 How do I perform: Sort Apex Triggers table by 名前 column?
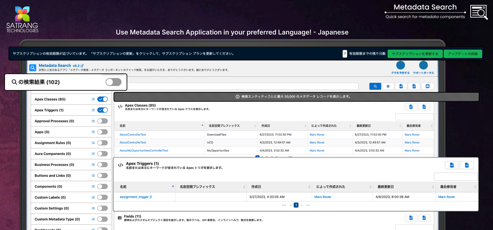coord(145,187)
